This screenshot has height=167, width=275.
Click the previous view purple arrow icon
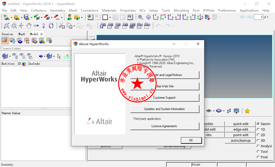point(148,17)
